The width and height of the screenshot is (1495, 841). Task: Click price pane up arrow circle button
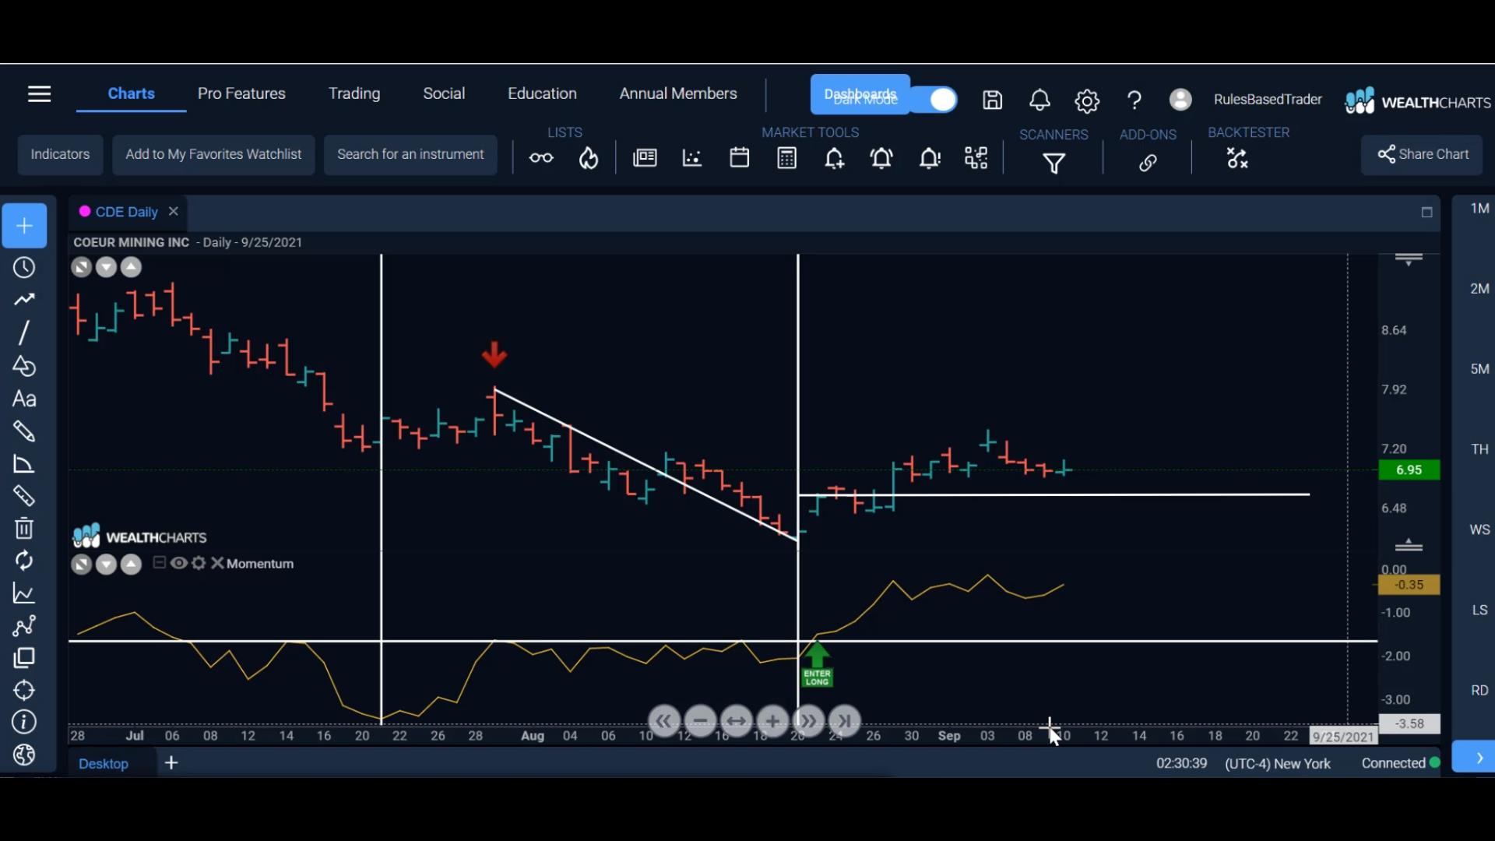(131, 268)
